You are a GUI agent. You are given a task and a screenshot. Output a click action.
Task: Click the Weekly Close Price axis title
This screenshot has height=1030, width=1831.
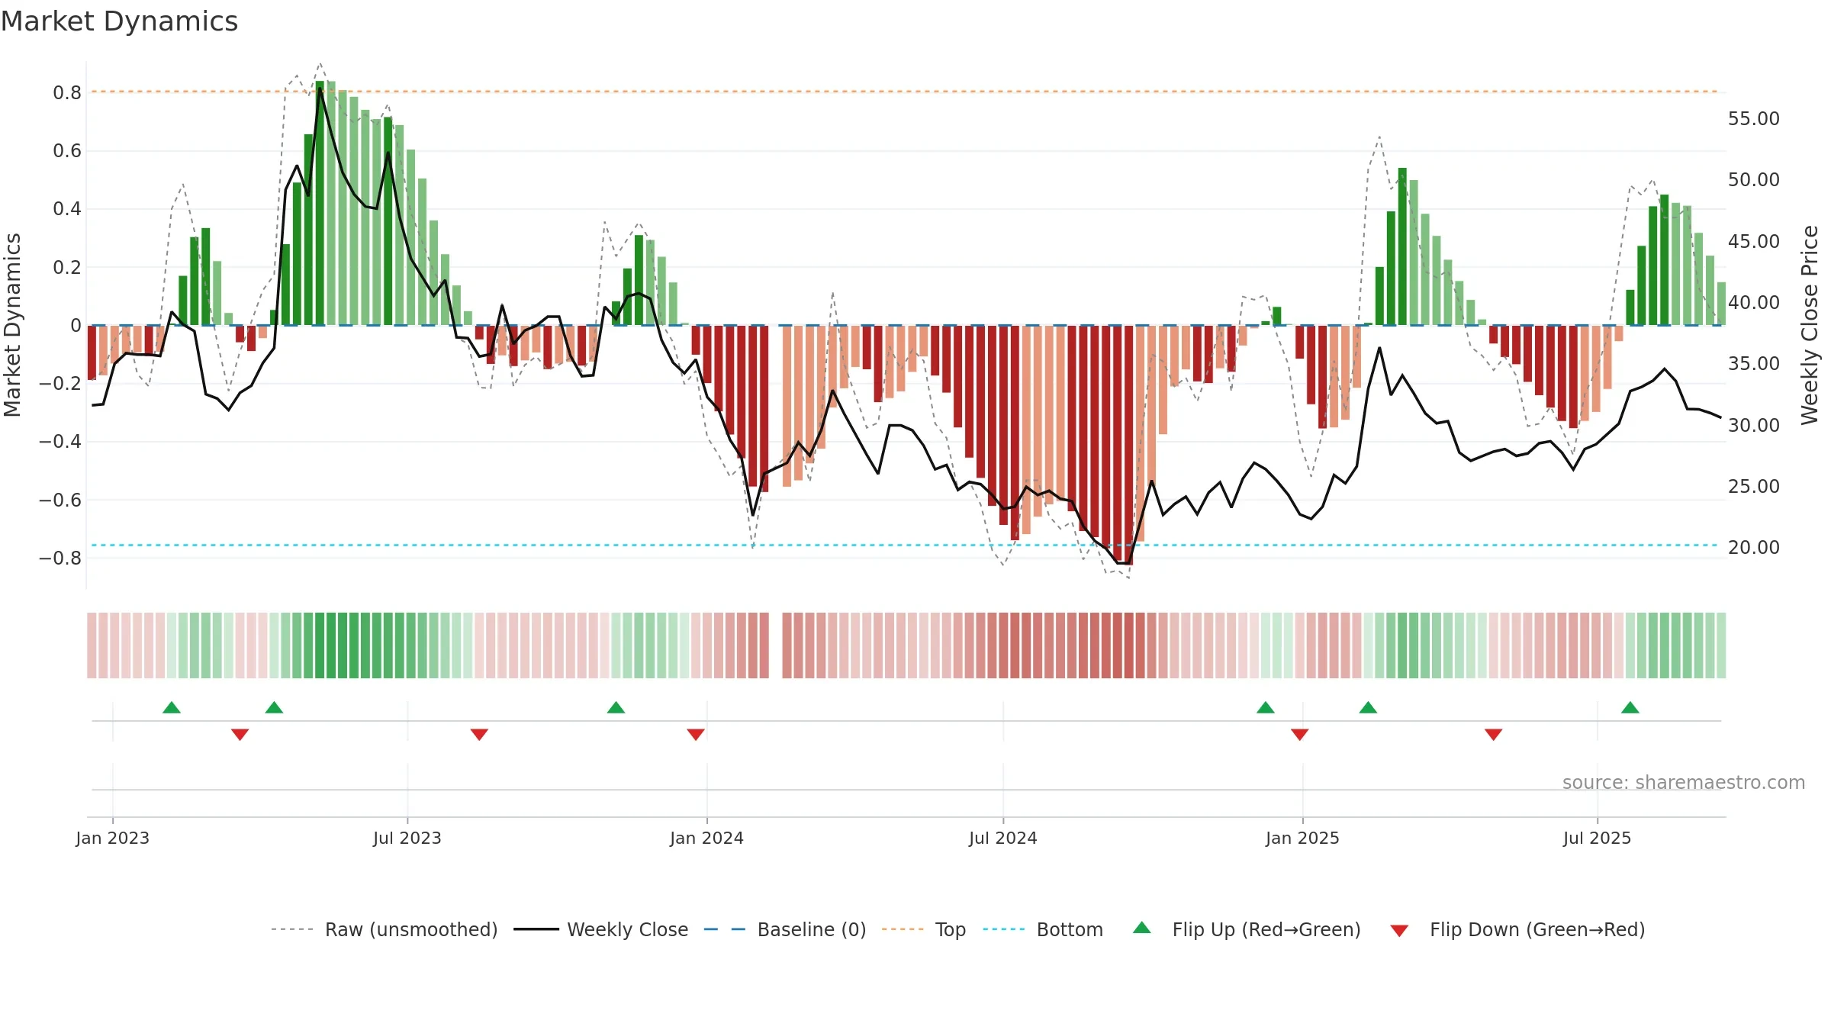1810,325
